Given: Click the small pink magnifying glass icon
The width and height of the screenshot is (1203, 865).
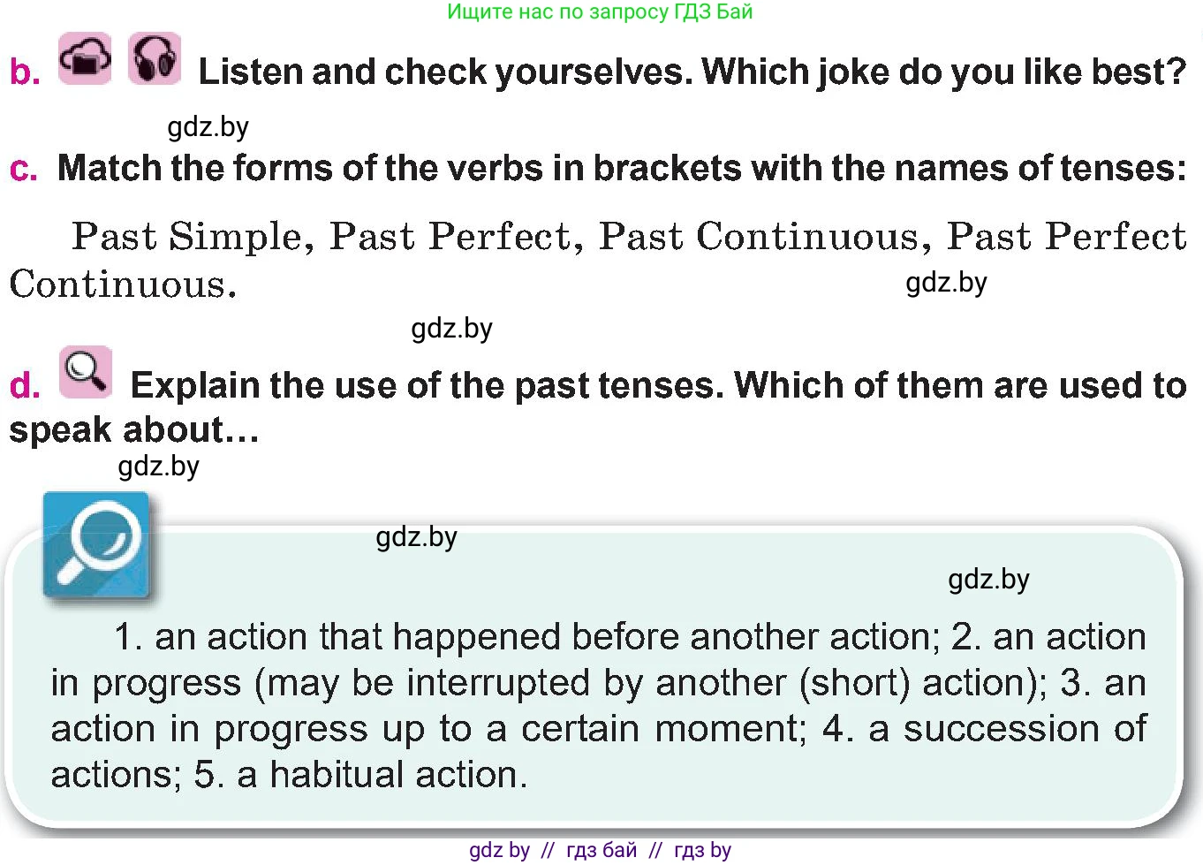Looking at the screenshot, I should click(86, 372).
